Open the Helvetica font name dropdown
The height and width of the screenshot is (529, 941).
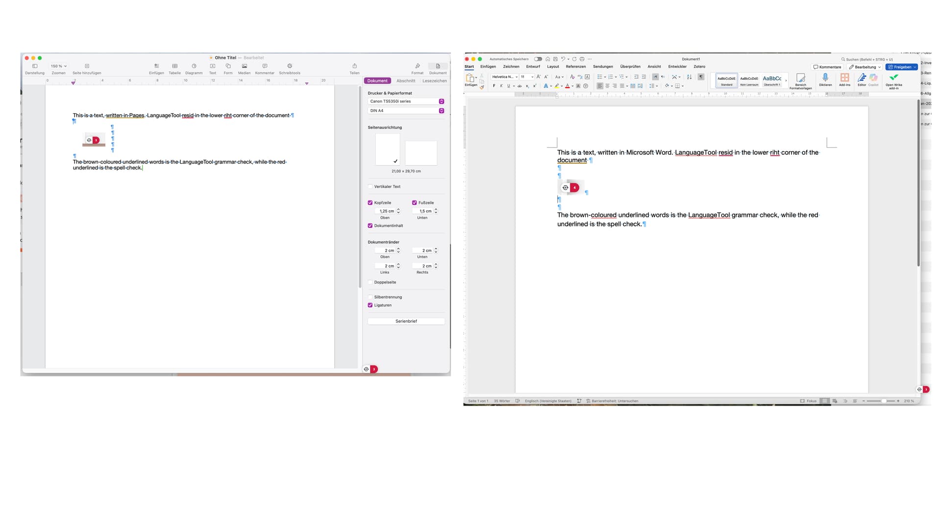coord(516,77)
